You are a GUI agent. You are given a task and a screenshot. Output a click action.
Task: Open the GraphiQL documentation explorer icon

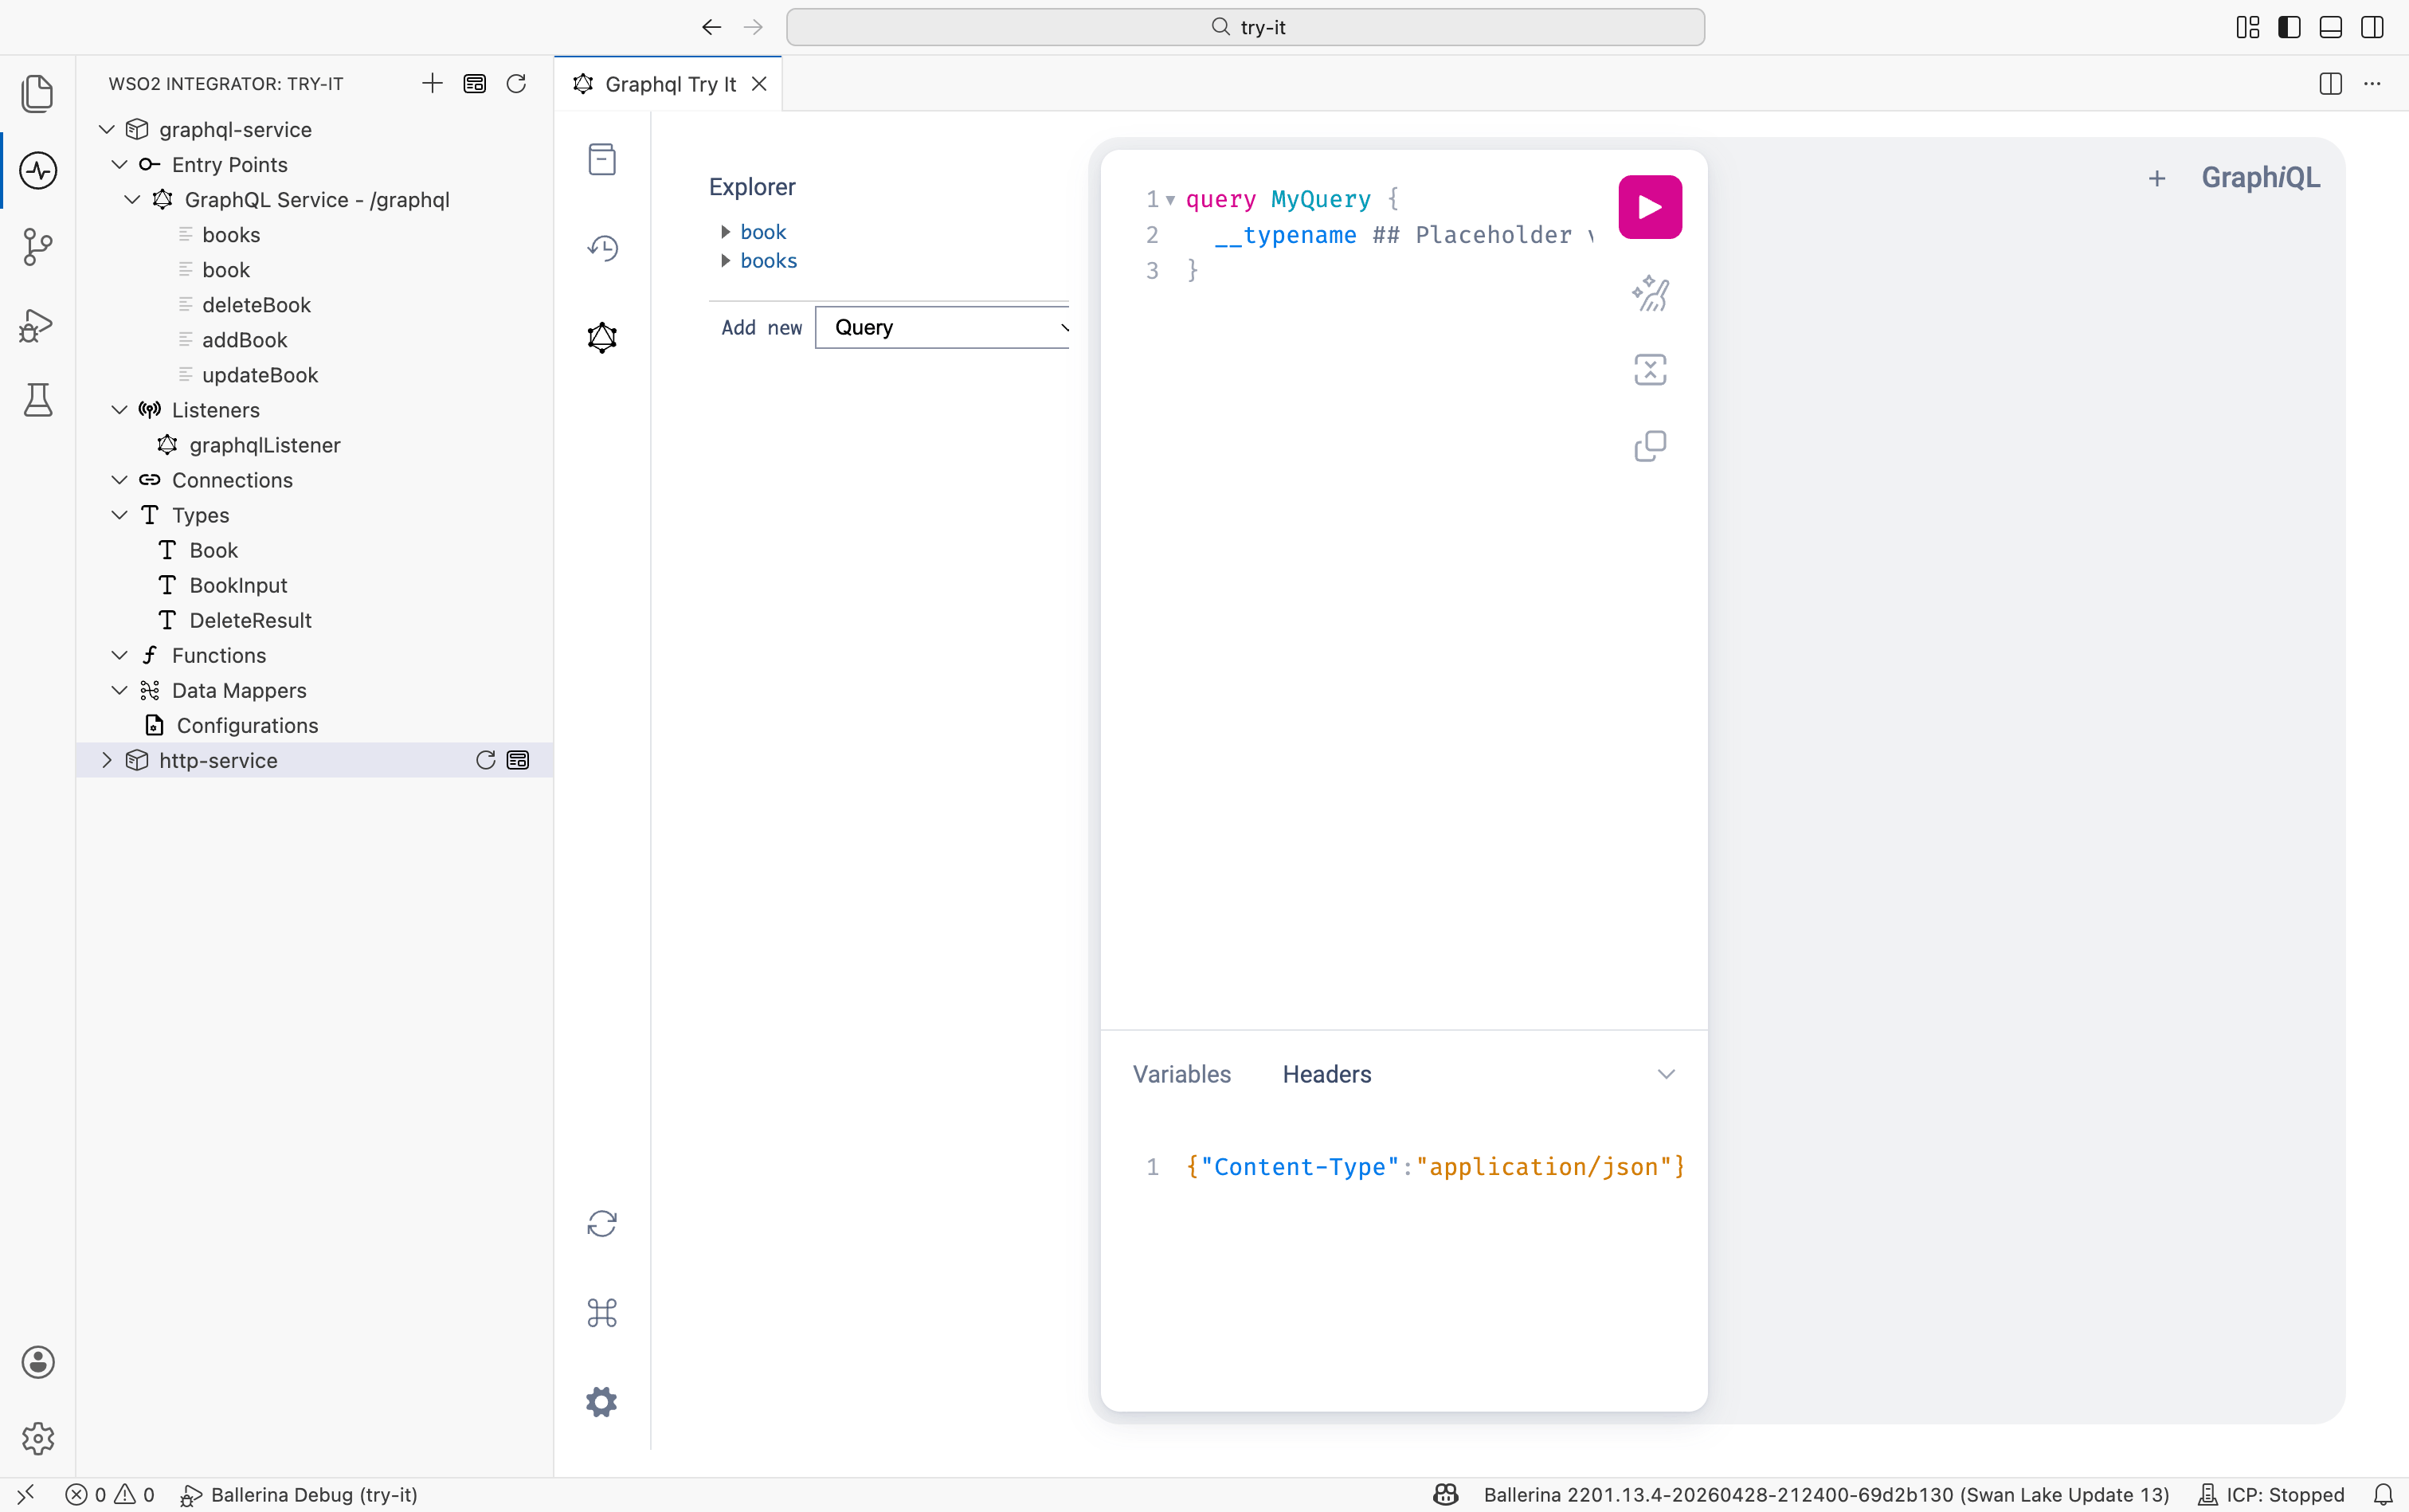coord(602,159)
